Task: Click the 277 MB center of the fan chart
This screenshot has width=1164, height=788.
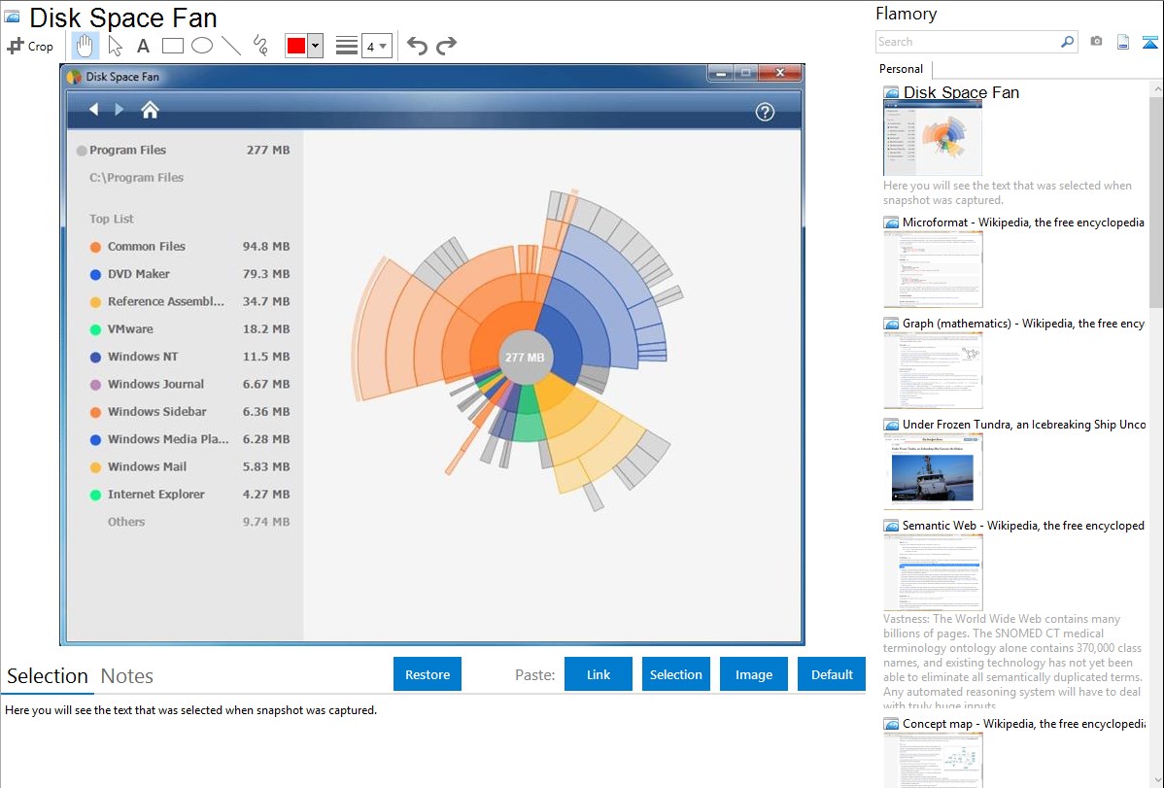Action: point(525,358)
